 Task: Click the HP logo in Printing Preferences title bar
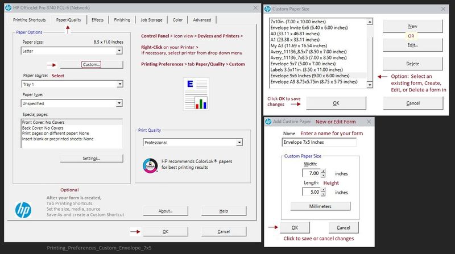tap(8, 8)
